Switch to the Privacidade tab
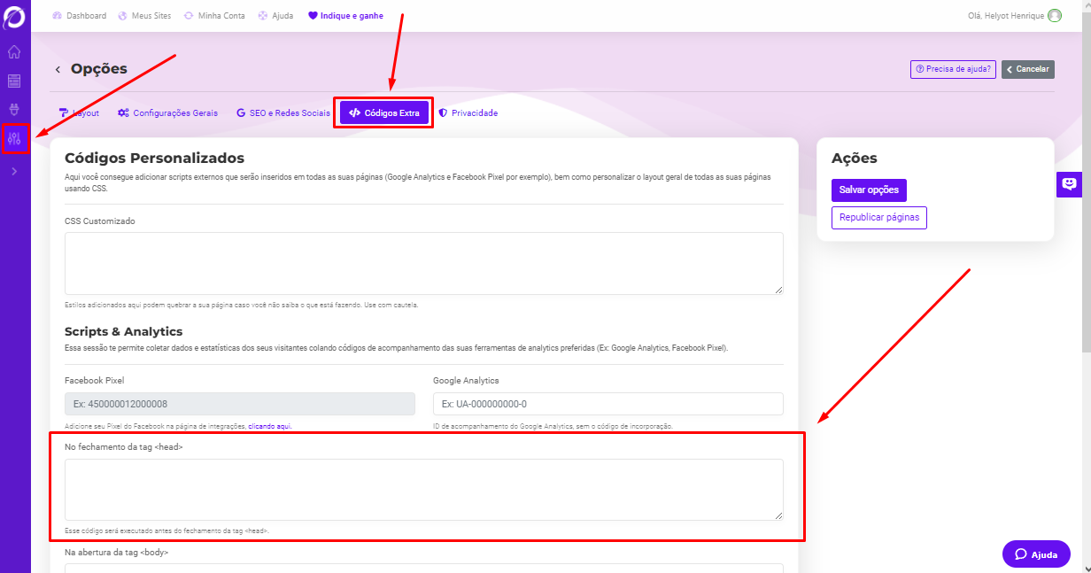This screenshot has width=1091, height=573. pyautogui.click(x=468, y=113)
